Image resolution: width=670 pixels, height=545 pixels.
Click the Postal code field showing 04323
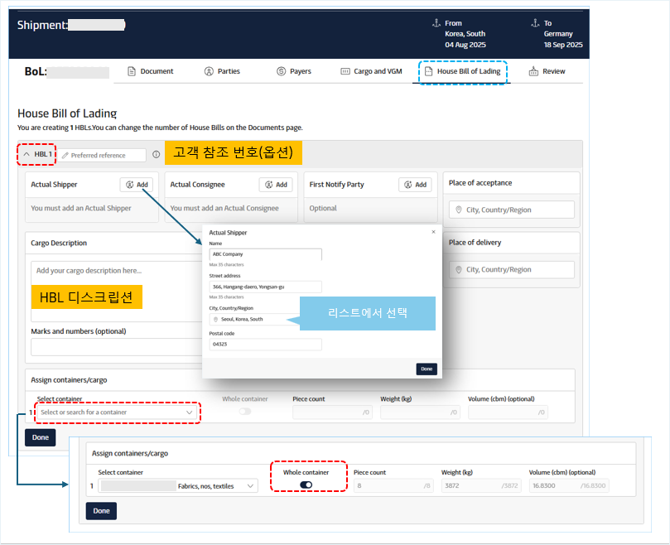click(x=265, y=344)
